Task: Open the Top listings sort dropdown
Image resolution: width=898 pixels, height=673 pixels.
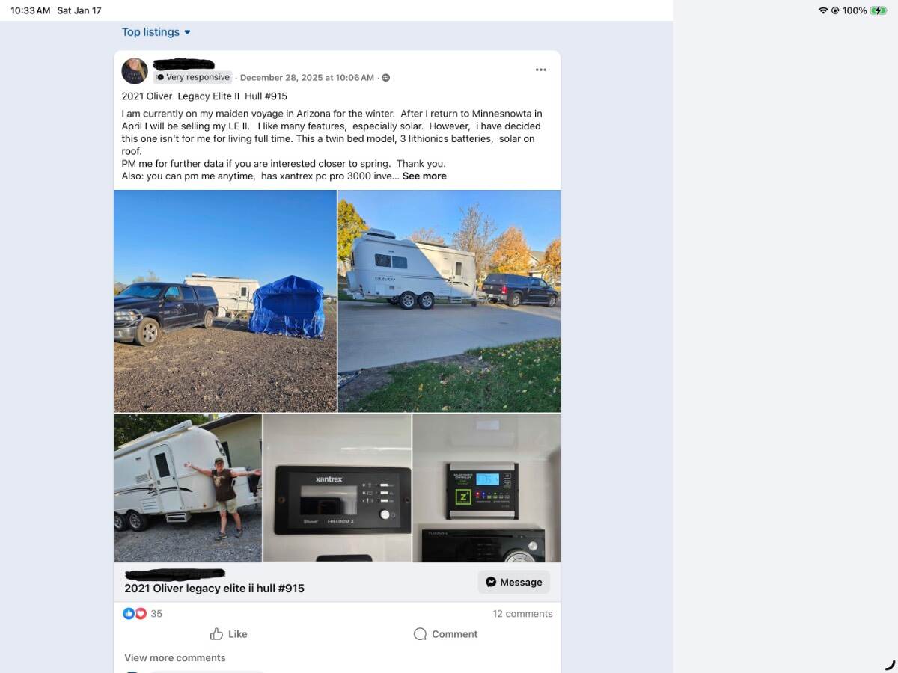Action: [x=156, y=32]
